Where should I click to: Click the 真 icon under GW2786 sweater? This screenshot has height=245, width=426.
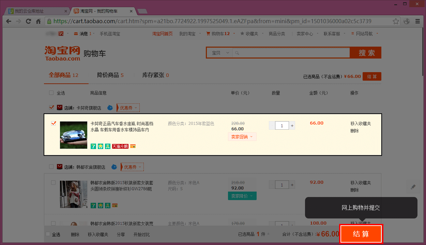(x=108, y=205)
